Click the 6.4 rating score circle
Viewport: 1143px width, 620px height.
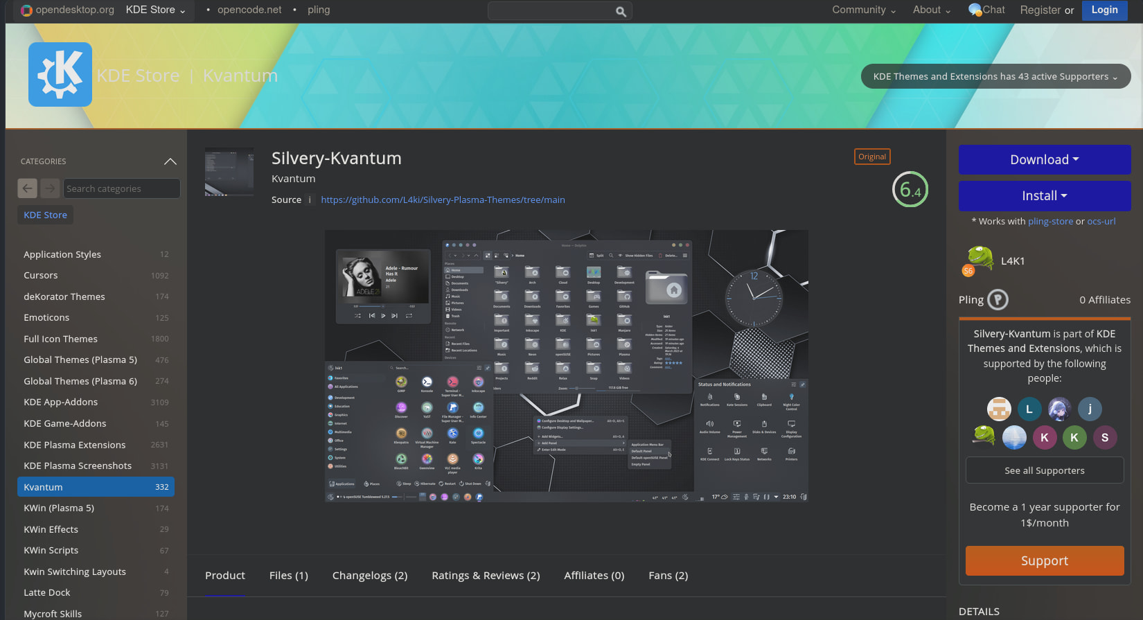tap(910, 189)
